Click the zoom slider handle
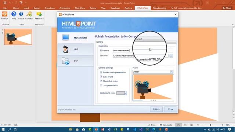Viewport: 235px width, 132px height. click(x=210, y=125)
